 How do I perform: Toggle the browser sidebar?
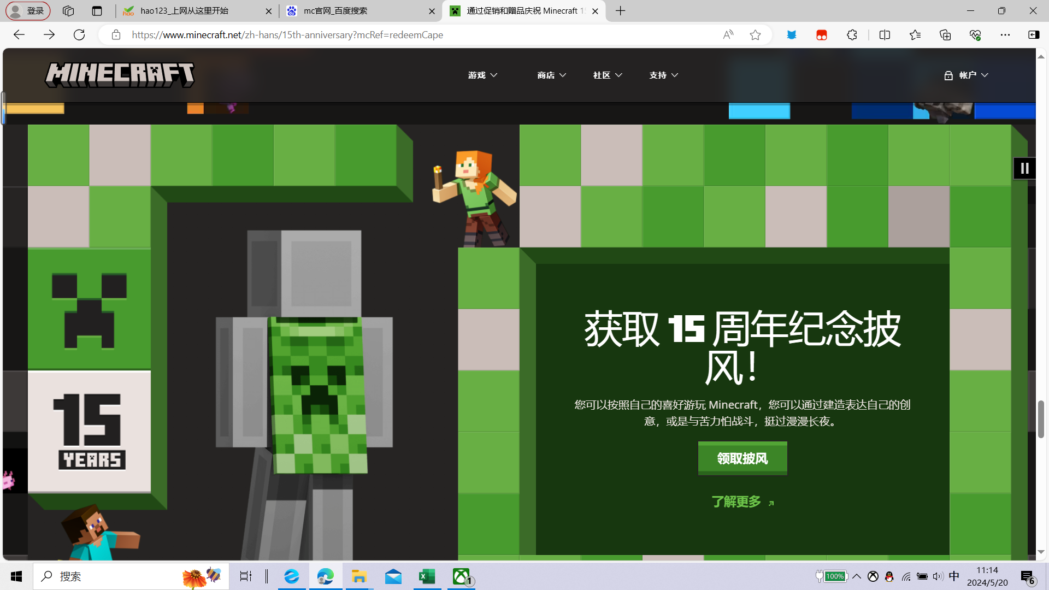(x=1034, y=35)
